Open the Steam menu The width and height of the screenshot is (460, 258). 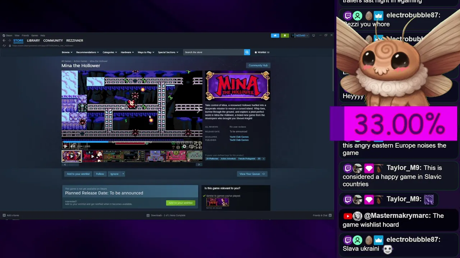tap(9, 35)
